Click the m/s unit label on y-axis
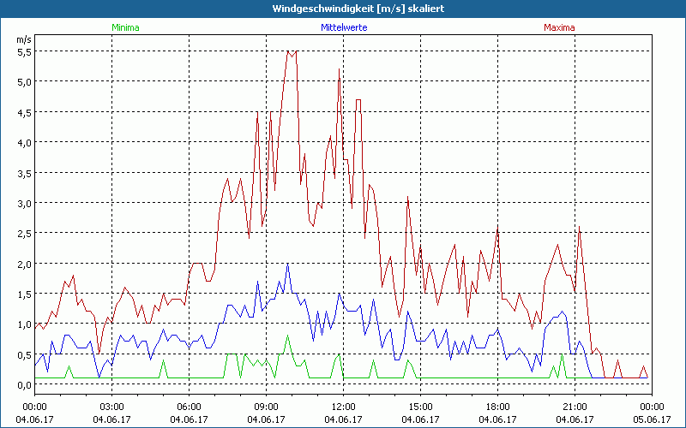This screenshot has width=686, height=428. 23,39
